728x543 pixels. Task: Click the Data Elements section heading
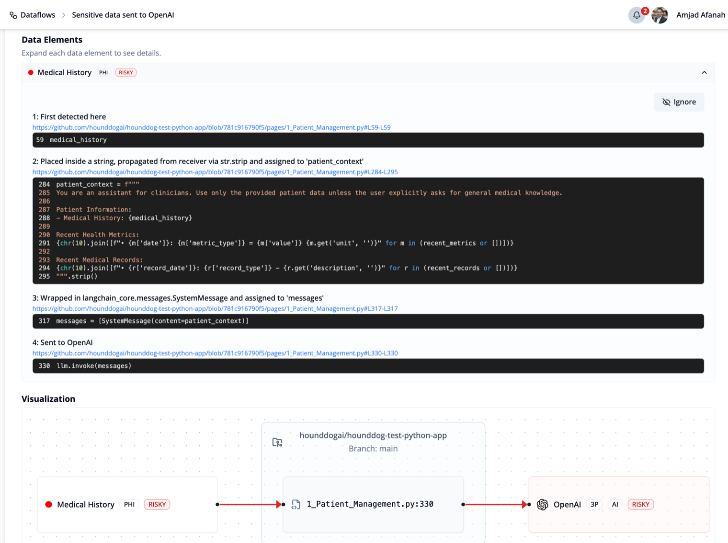coord(52,40)
